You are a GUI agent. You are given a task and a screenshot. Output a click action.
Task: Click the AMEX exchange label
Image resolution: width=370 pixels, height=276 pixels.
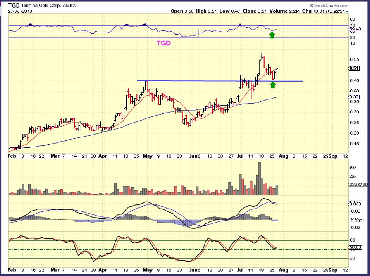pos(70,6)
